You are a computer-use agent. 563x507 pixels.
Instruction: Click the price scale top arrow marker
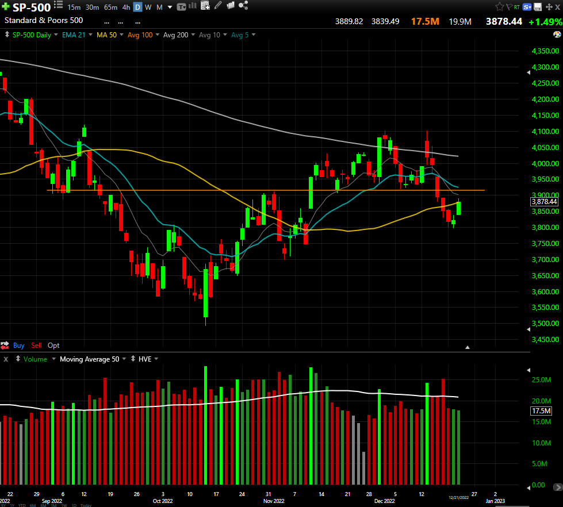[x=528, y=72]
